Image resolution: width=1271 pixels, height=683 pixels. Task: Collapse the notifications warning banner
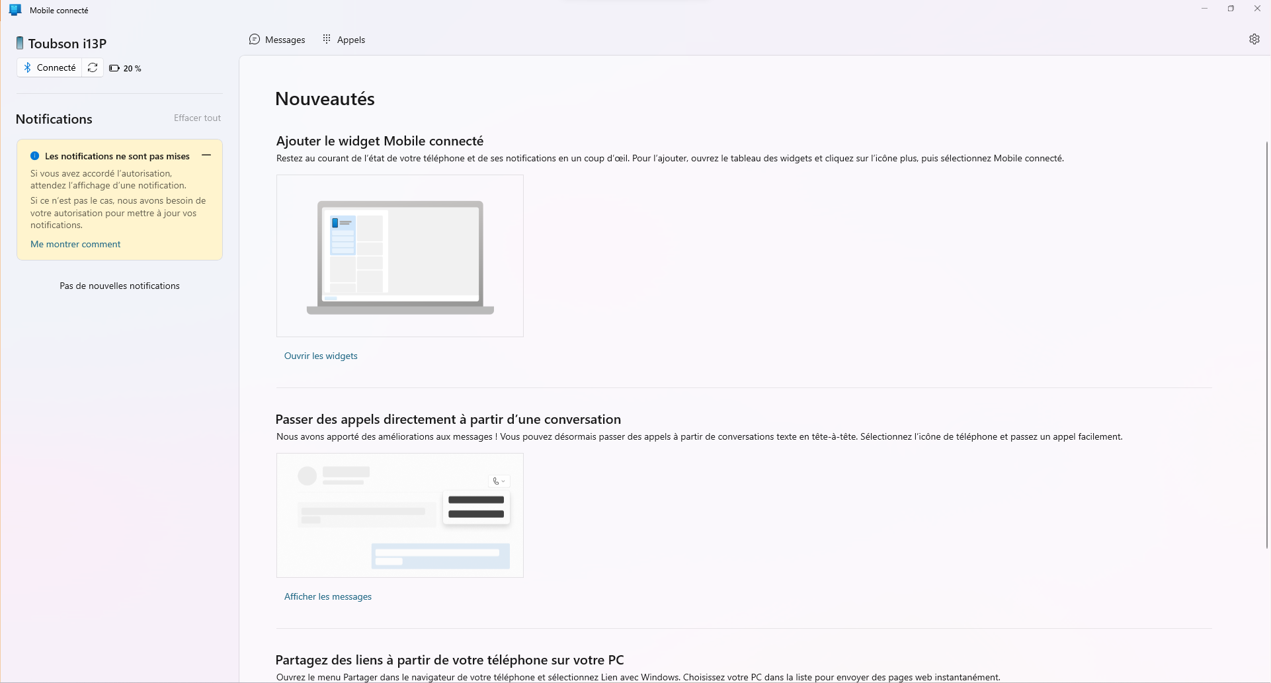pos(206,155)
